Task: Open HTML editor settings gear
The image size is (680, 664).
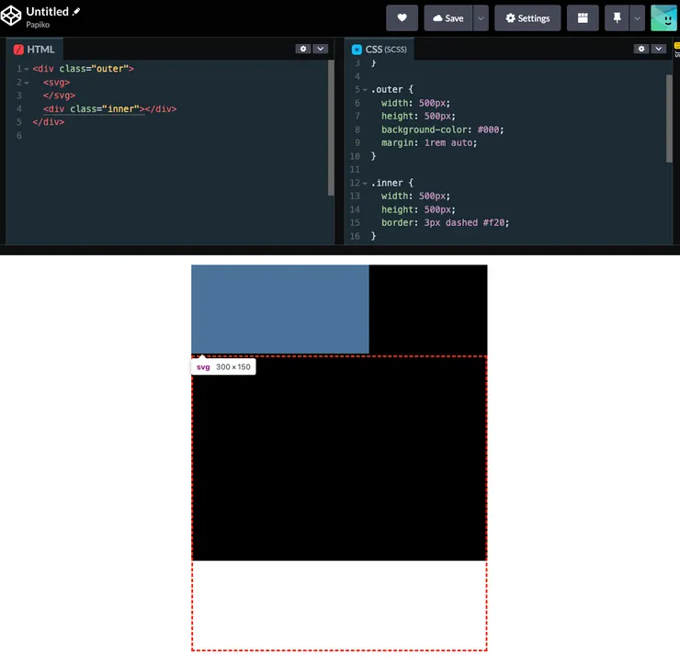Action: click(x=302, y=49)
